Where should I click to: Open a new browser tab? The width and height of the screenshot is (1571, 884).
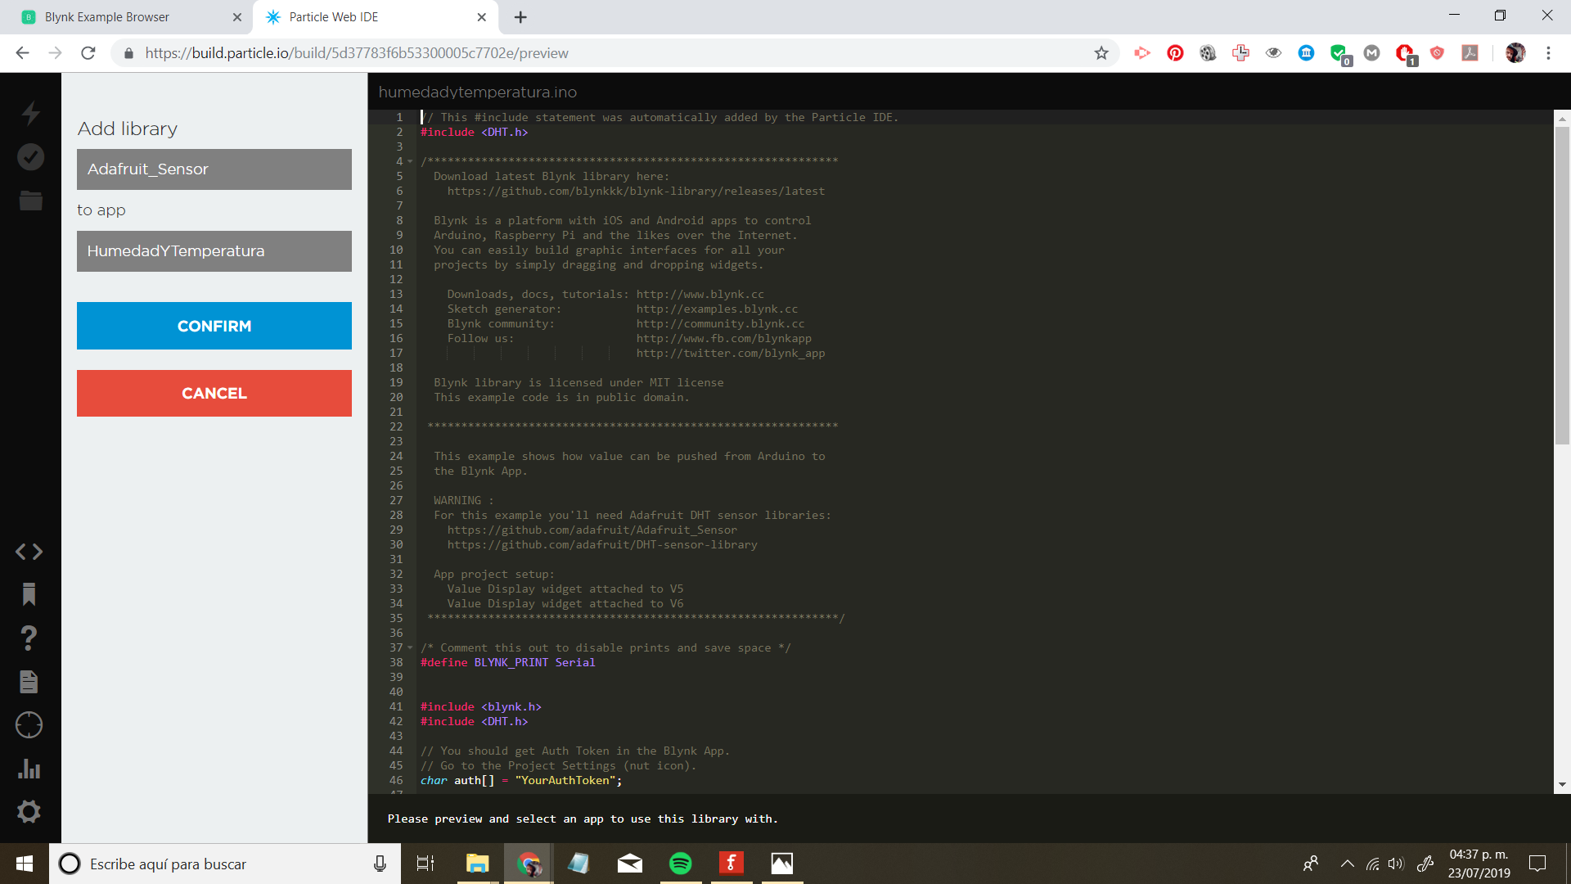(520, 17)
